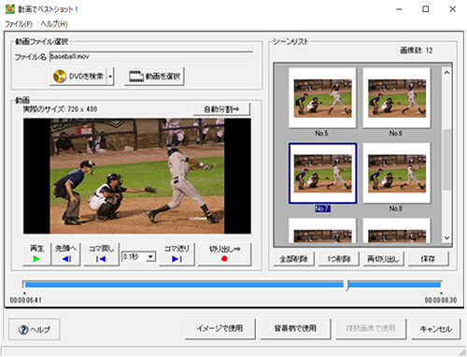Click the 実際のサイズ: 720 x 480 text

(x=61, y=109)
